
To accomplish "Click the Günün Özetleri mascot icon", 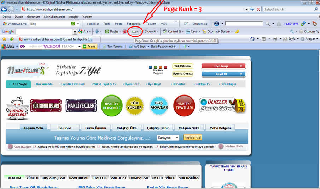I will (17, 108).
